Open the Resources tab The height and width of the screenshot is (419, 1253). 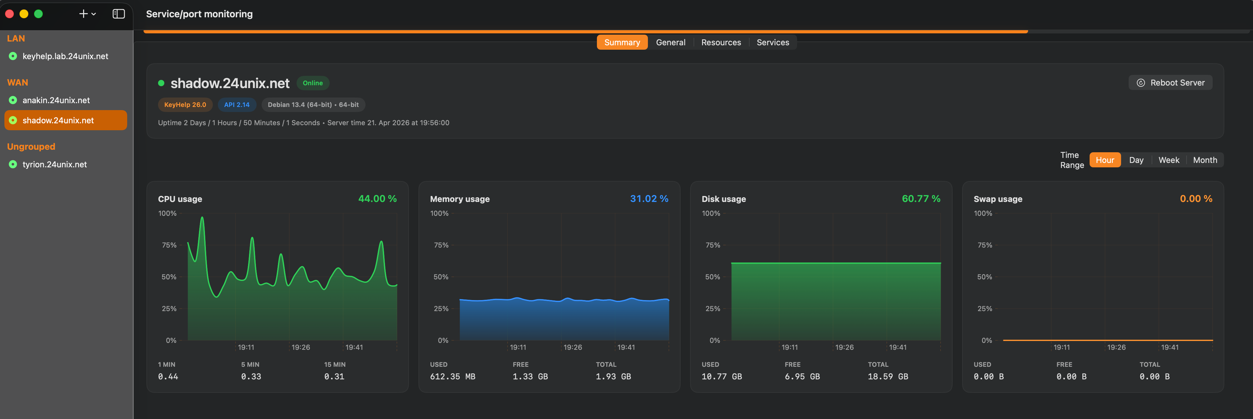tap(721, 42)
